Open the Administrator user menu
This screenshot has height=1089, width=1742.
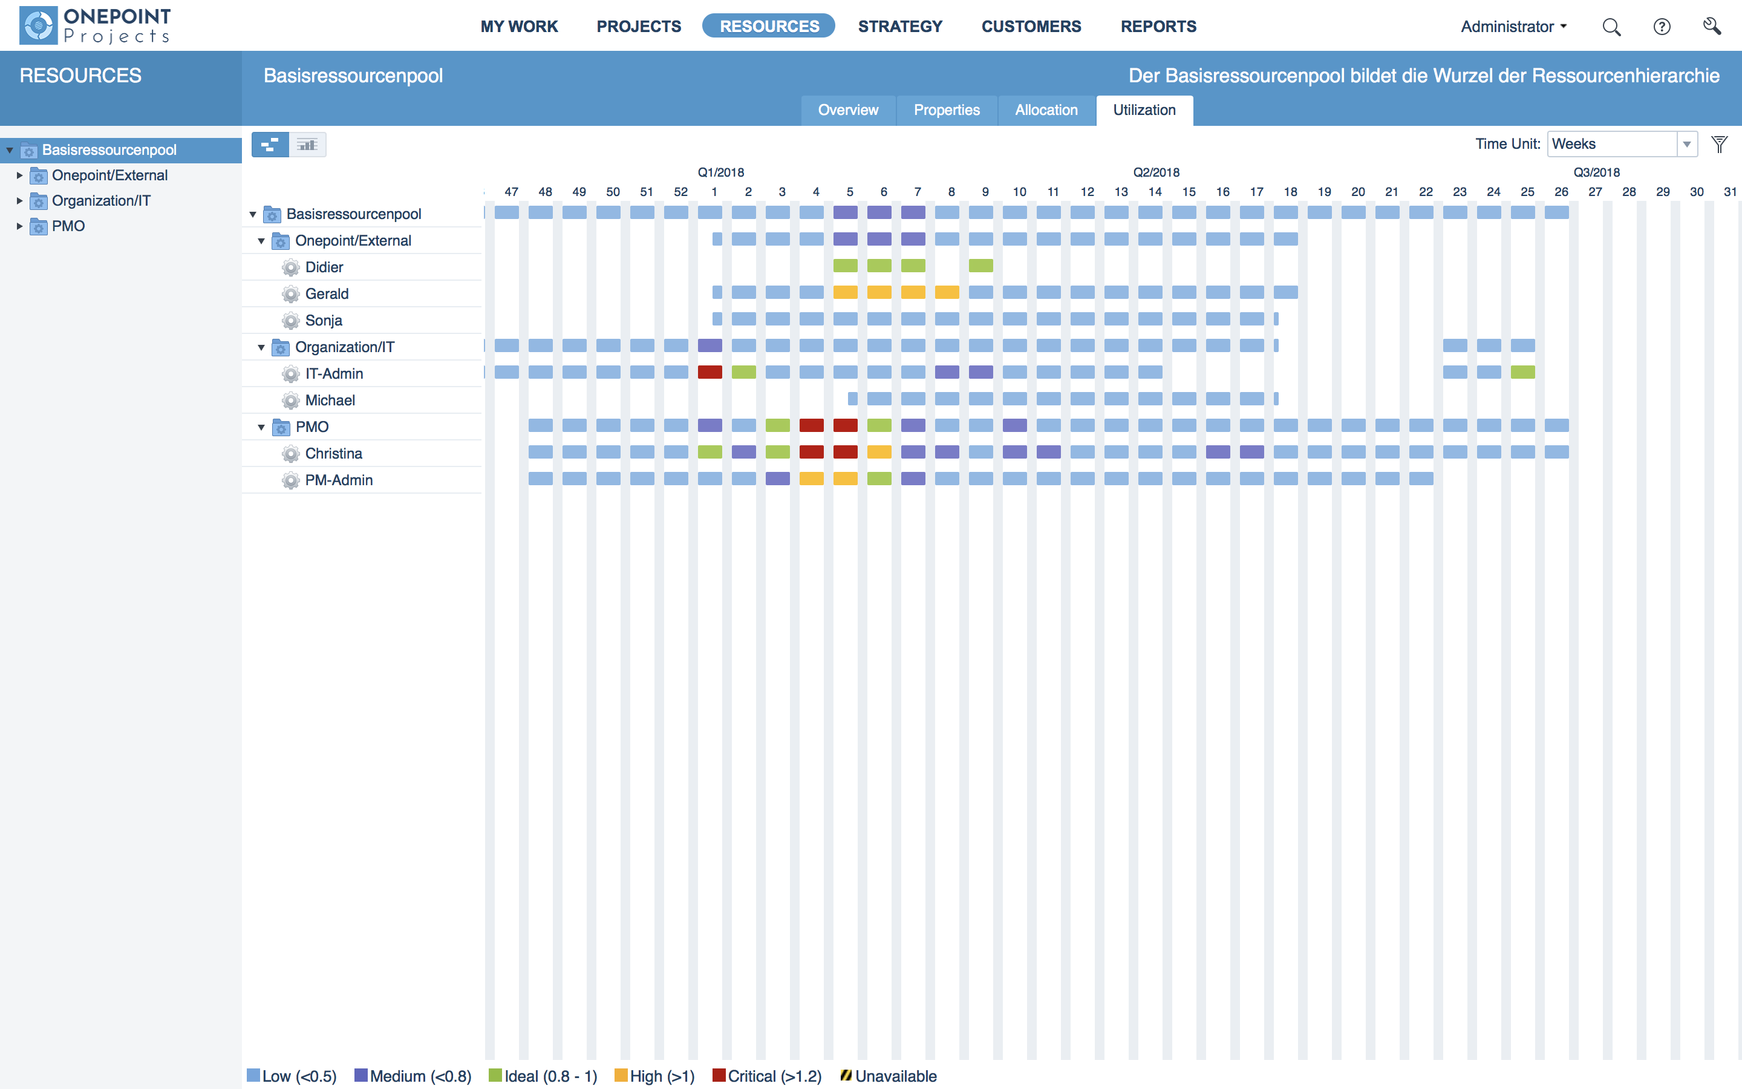(1513, 27)
